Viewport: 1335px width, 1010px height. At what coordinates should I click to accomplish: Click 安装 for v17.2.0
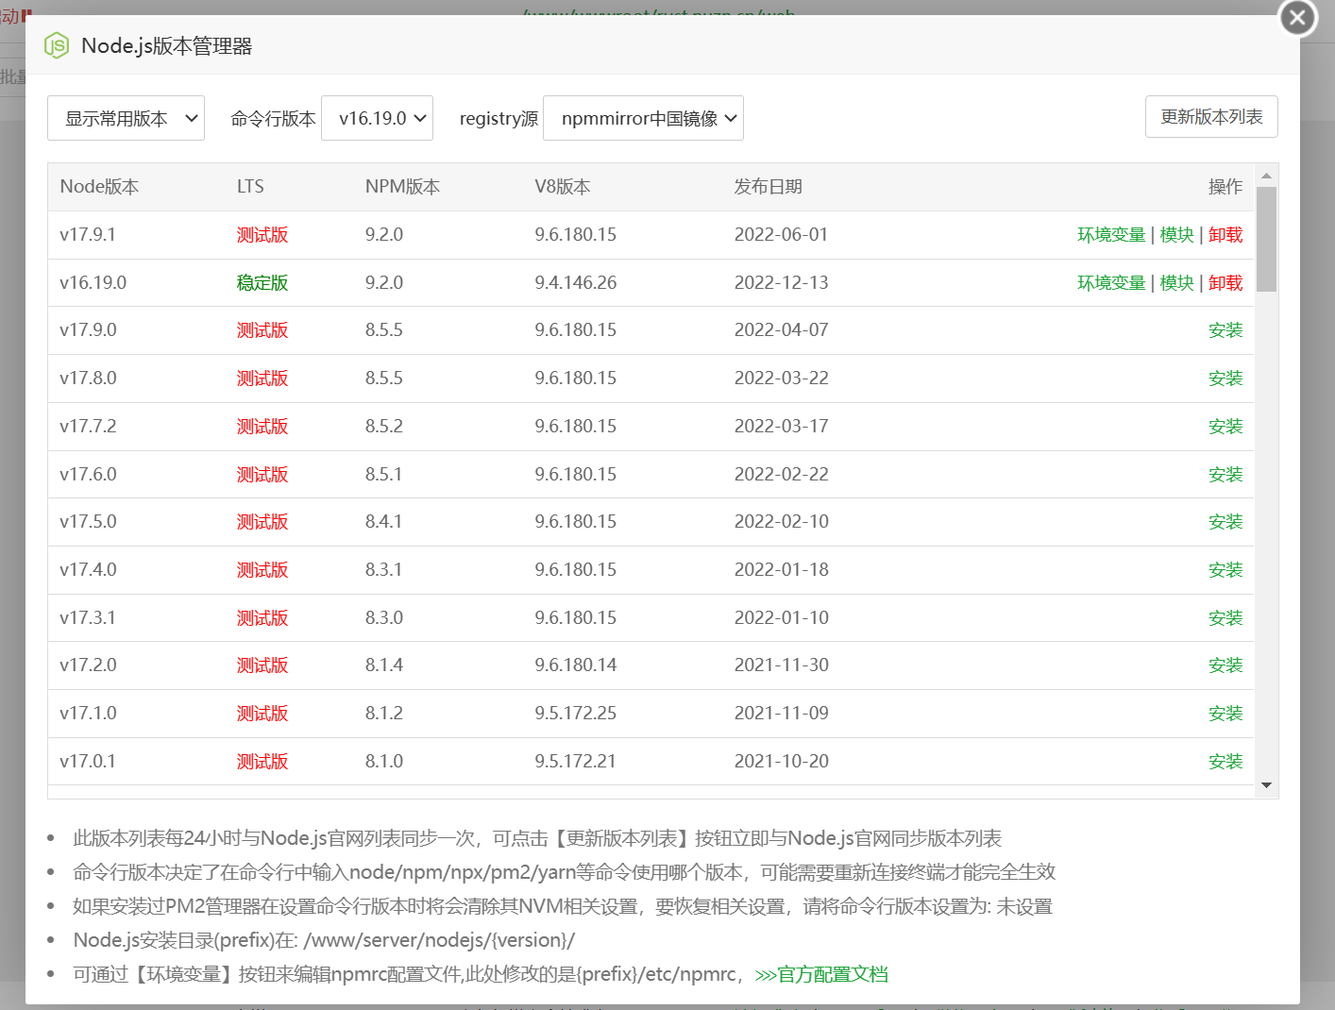point(1225,665)
